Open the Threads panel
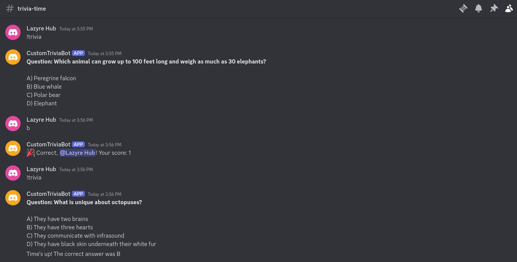 463,8
